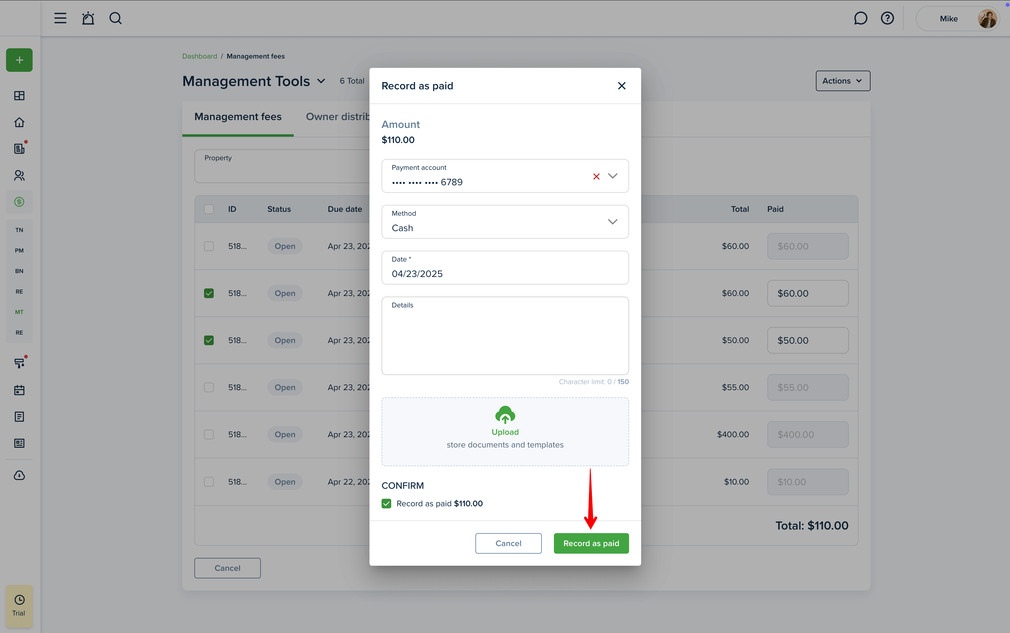
Task: Follow the Dashboard breadcrumb link
Action: pos(200,56)
